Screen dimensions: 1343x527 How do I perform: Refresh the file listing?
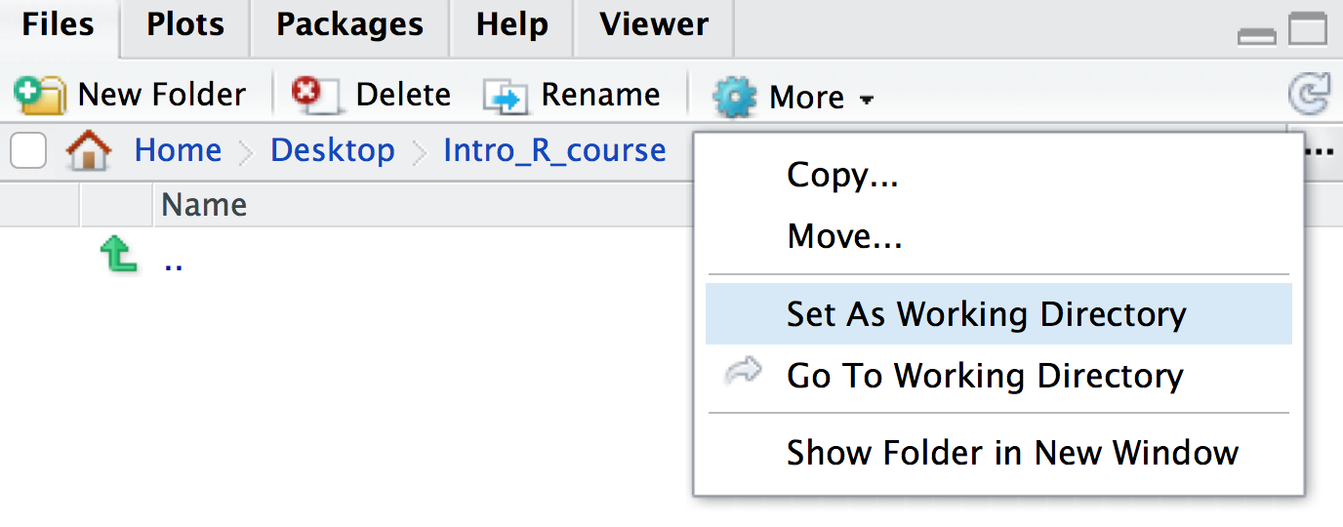pyautogui.click(x=1307, y=95)
